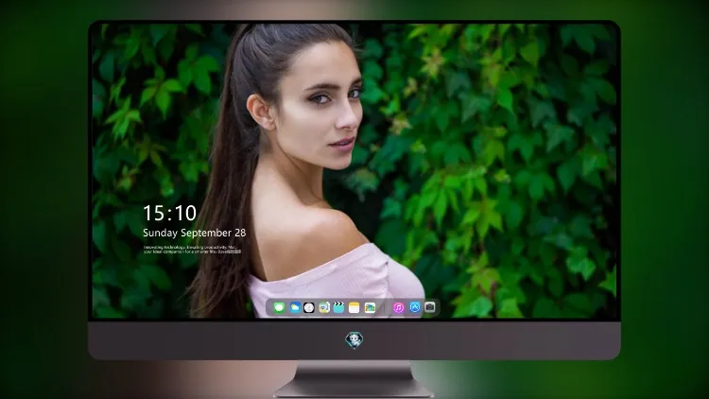Open the yellow Notes app in the dock

pyautogui.click(x=354, y=307)
